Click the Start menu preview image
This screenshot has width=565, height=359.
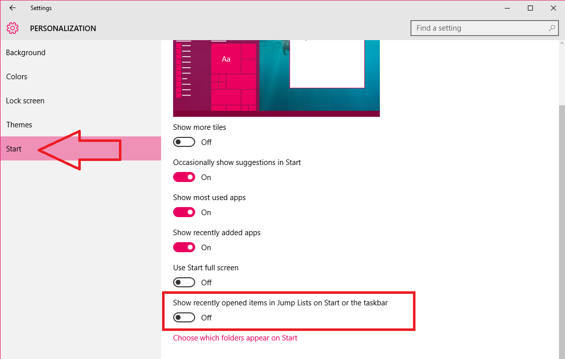point(276,80)
